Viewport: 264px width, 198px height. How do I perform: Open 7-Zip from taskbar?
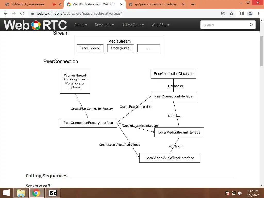coord(53,193)
